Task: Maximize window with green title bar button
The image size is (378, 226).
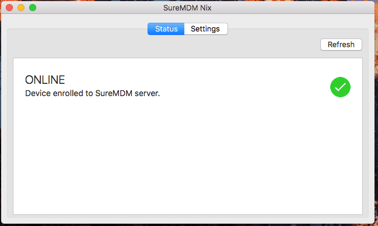Action: tap(33, 8)
